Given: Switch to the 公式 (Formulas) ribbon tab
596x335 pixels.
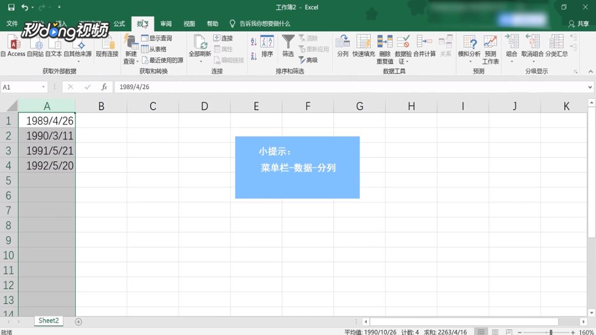Looking at the screenshot, I should coord(118,24).
